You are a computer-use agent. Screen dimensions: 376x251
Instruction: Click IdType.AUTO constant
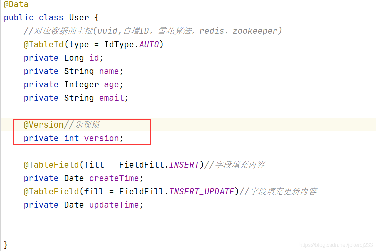click(131, 45)
